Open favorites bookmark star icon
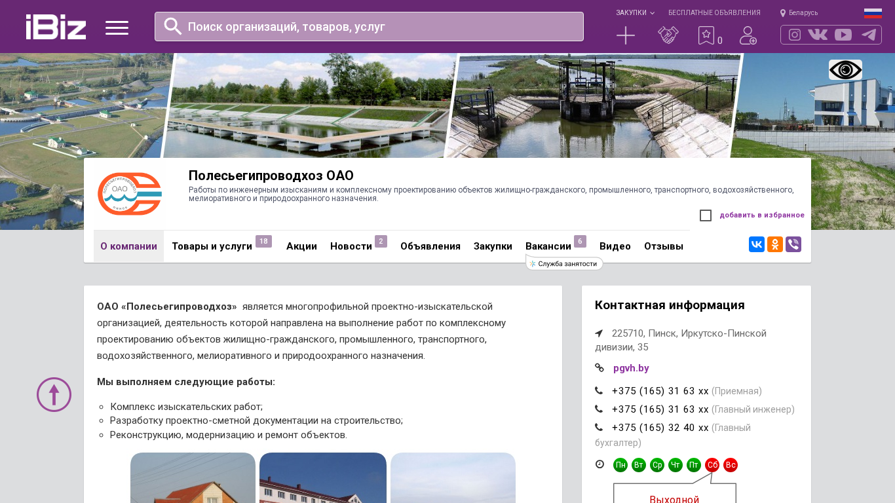Screen dimensions: 895x503 [706, 35]
